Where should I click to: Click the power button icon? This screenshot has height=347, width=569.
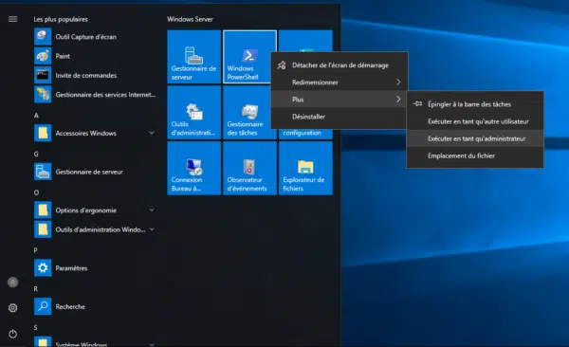[12, 334]
